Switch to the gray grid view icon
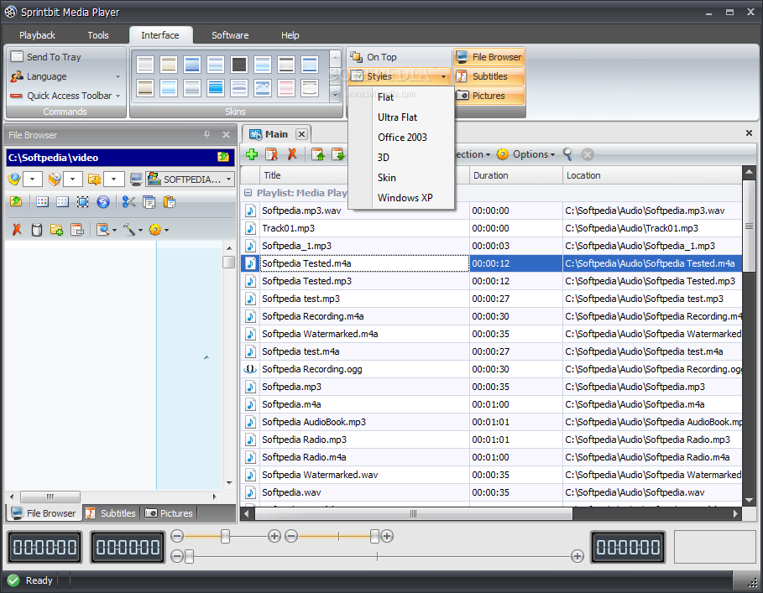Image resolution: width=763 pixels, height=593 pixels. 62,201
